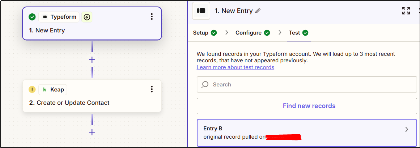Click Typeform logo in panel header
The image size is (420, 148).
tap(201, 11)
